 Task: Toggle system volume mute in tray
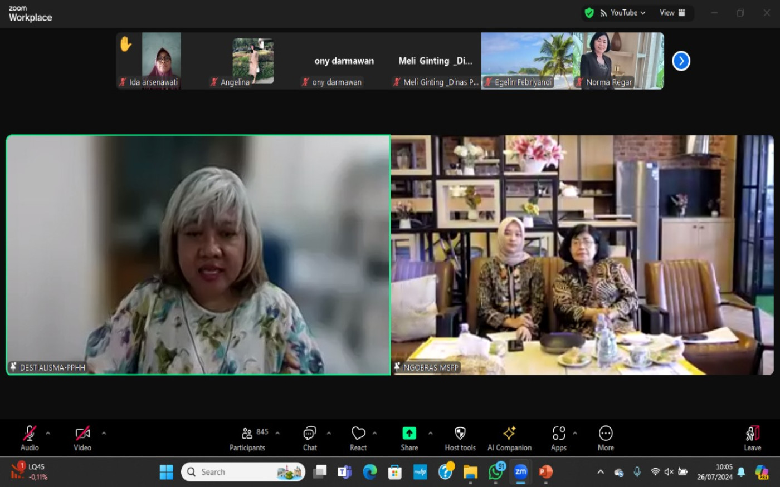(669, 472)
